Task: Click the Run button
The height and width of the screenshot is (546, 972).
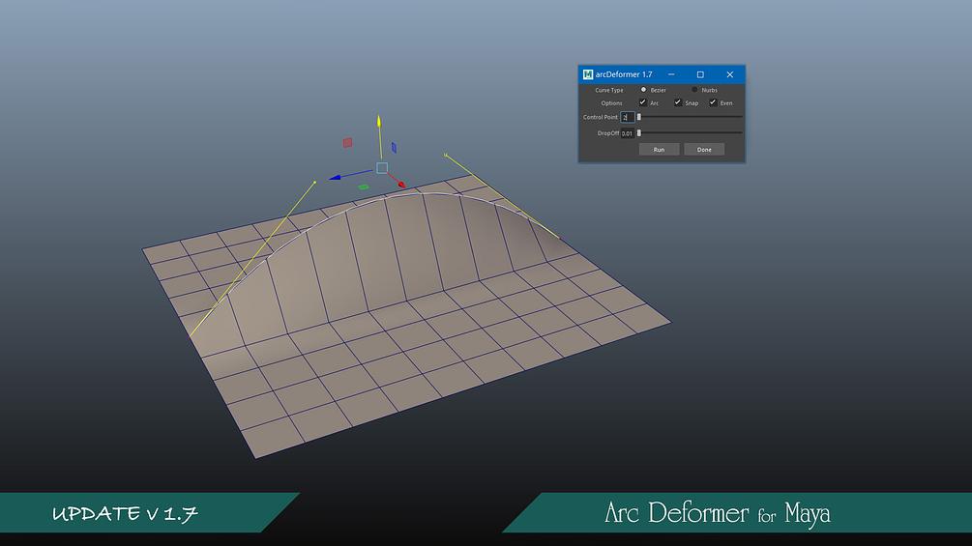Action: (659, 149)
